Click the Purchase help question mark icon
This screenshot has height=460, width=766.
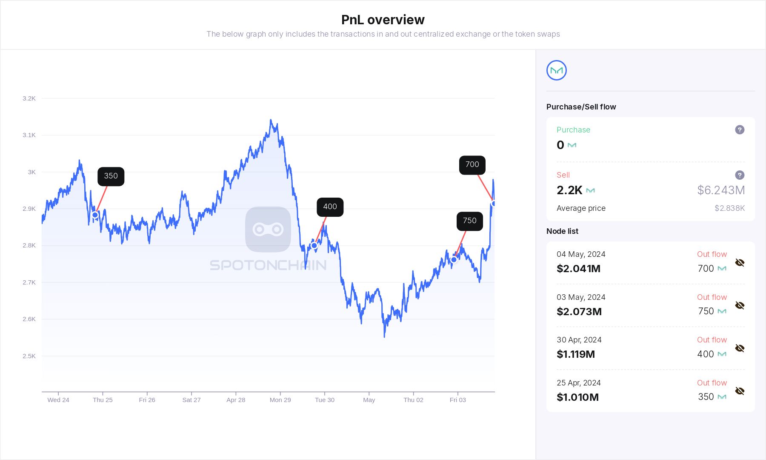tap(740, 130)
